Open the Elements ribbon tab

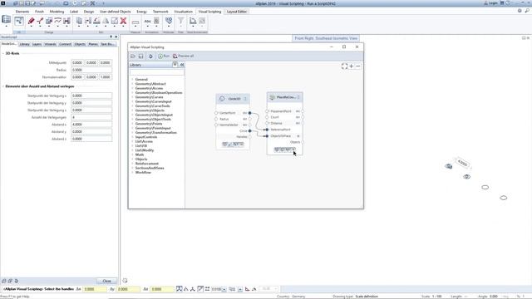pyautogui.click(x=22, y=12)
